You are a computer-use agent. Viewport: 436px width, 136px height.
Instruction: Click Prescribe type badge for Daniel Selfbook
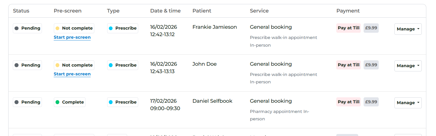point(123,102)
